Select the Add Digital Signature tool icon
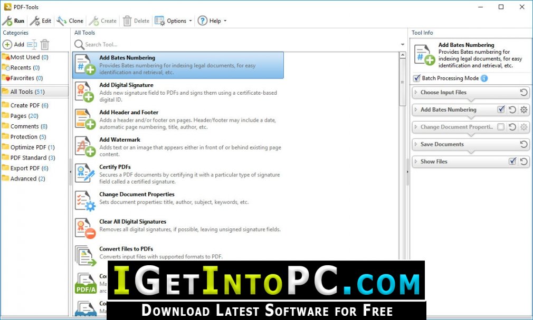Viewport: 533px width, 320px height. tap(85, 92)
